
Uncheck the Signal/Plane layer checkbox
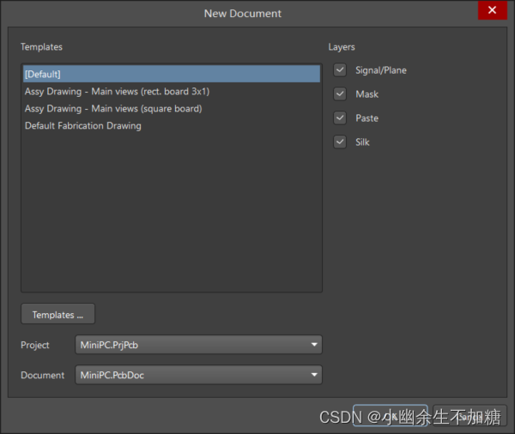pos(341,70)
